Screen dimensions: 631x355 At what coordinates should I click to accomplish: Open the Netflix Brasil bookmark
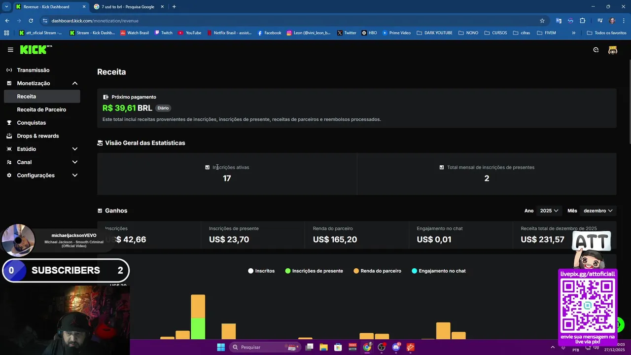click(x=229, y=33)
